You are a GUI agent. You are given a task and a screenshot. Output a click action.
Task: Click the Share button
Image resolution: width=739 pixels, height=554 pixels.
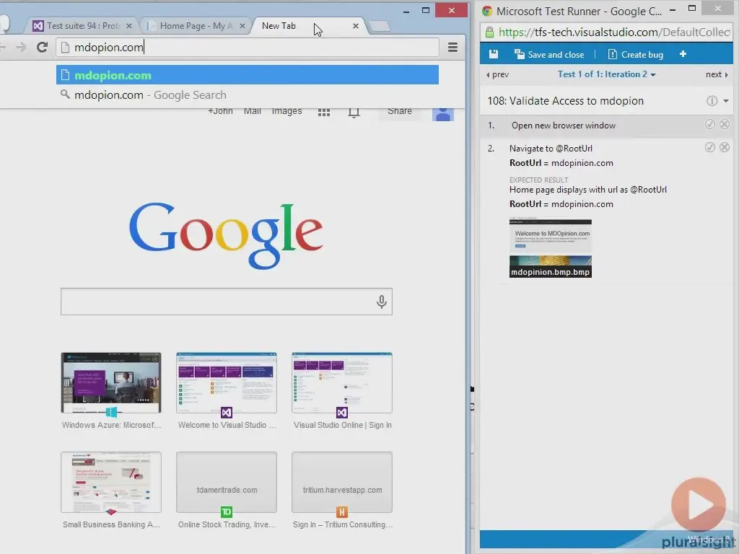point(400,111)
